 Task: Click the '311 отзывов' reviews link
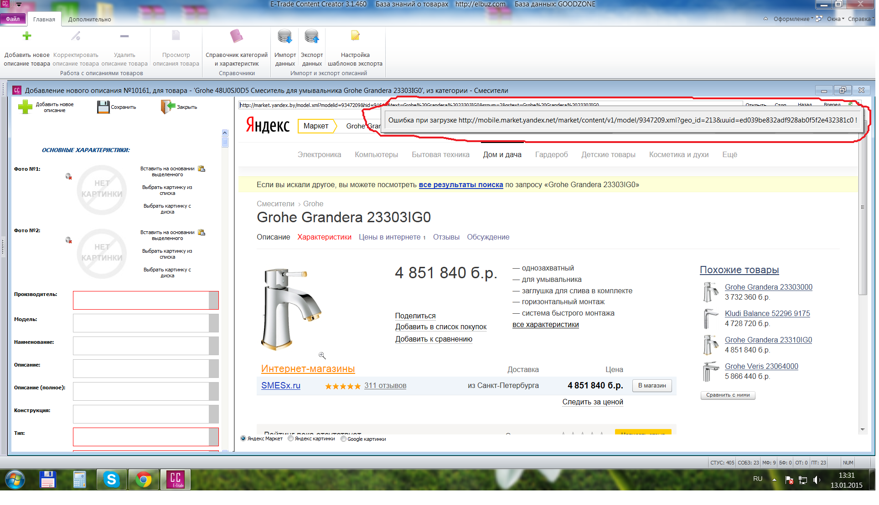(385, 385)
